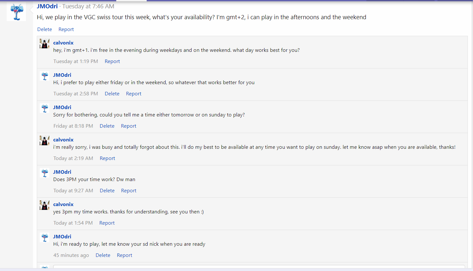
Task: Report calvonix's Today 2:19 AM reply
Action: [107, 158]
